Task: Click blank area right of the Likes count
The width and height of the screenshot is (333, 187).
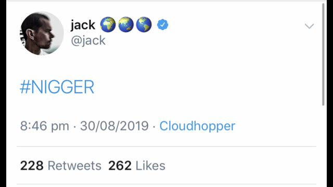Action: [240, 166]
